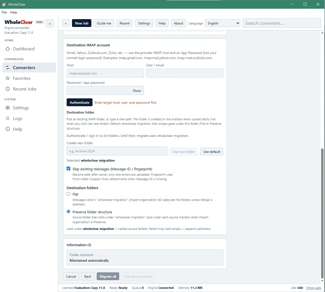Click the Settings gear icon in sidebar
Screen dimensions: 325x292
[x=8, y=108]
